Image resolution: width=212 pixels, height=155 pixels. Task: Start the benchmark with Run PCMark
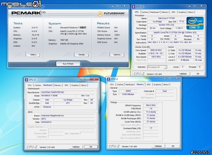(68, 64)
